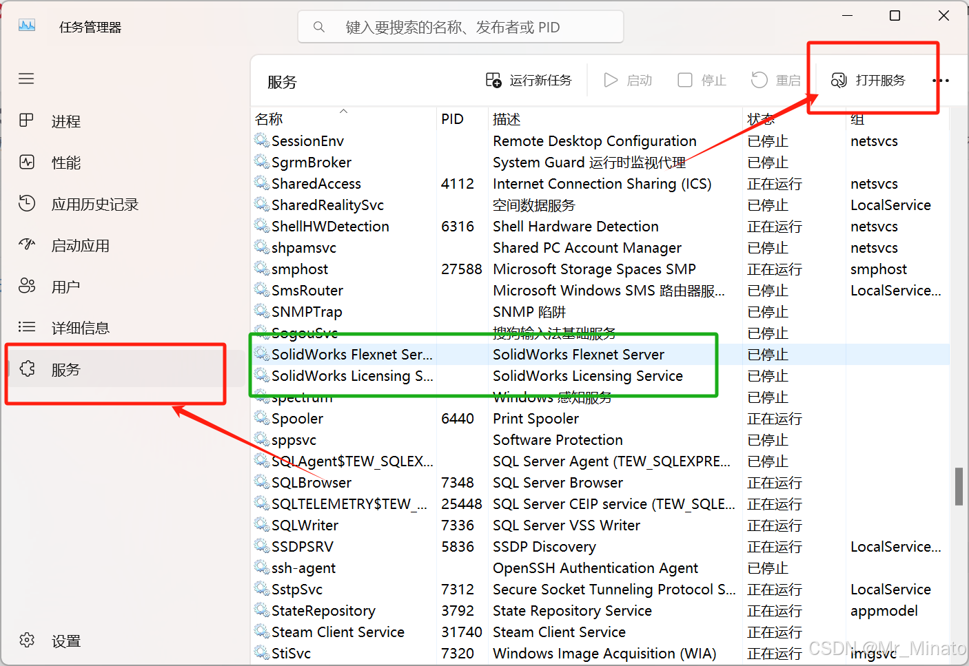Select the StateRepository service name
The height and width of the screenshot is (666, 969).
[323, 610]
